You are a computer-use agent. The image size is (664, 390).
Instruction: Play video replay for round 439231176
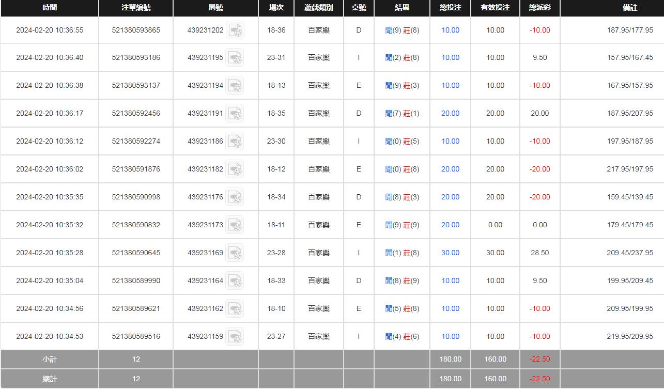coord(235,197)
